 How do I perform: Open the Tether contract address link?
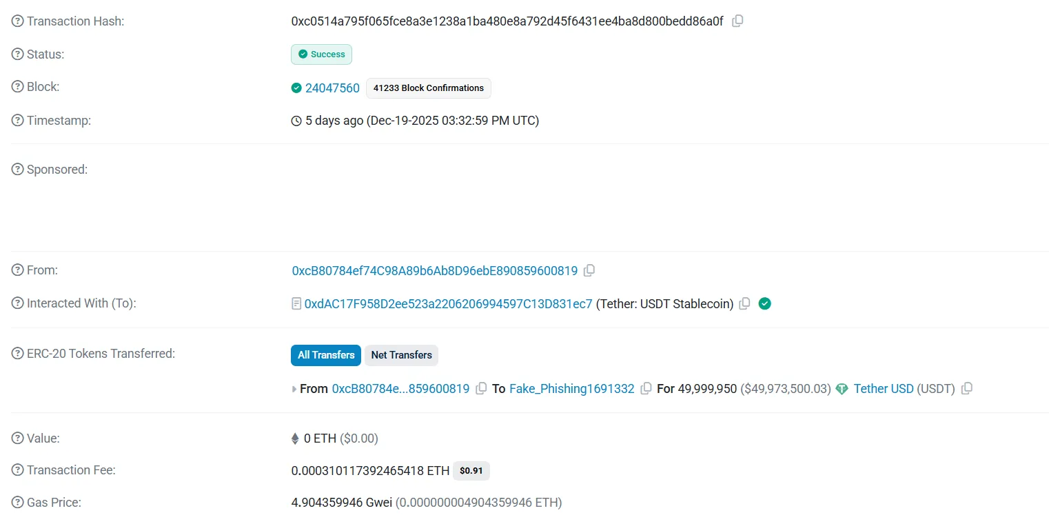point(448,304)
